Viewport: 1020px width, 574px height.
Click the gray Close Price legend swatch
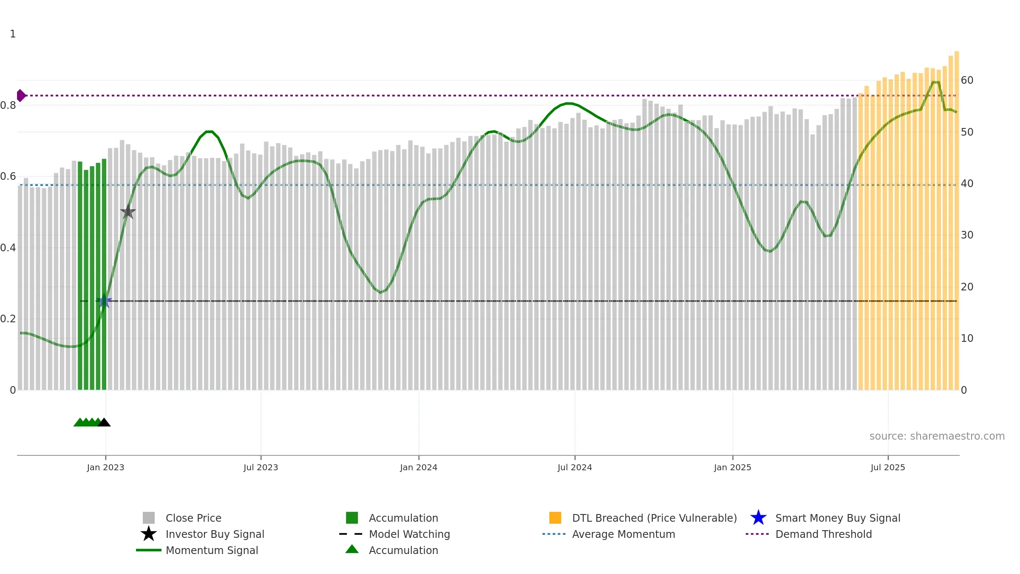point(149,518)
